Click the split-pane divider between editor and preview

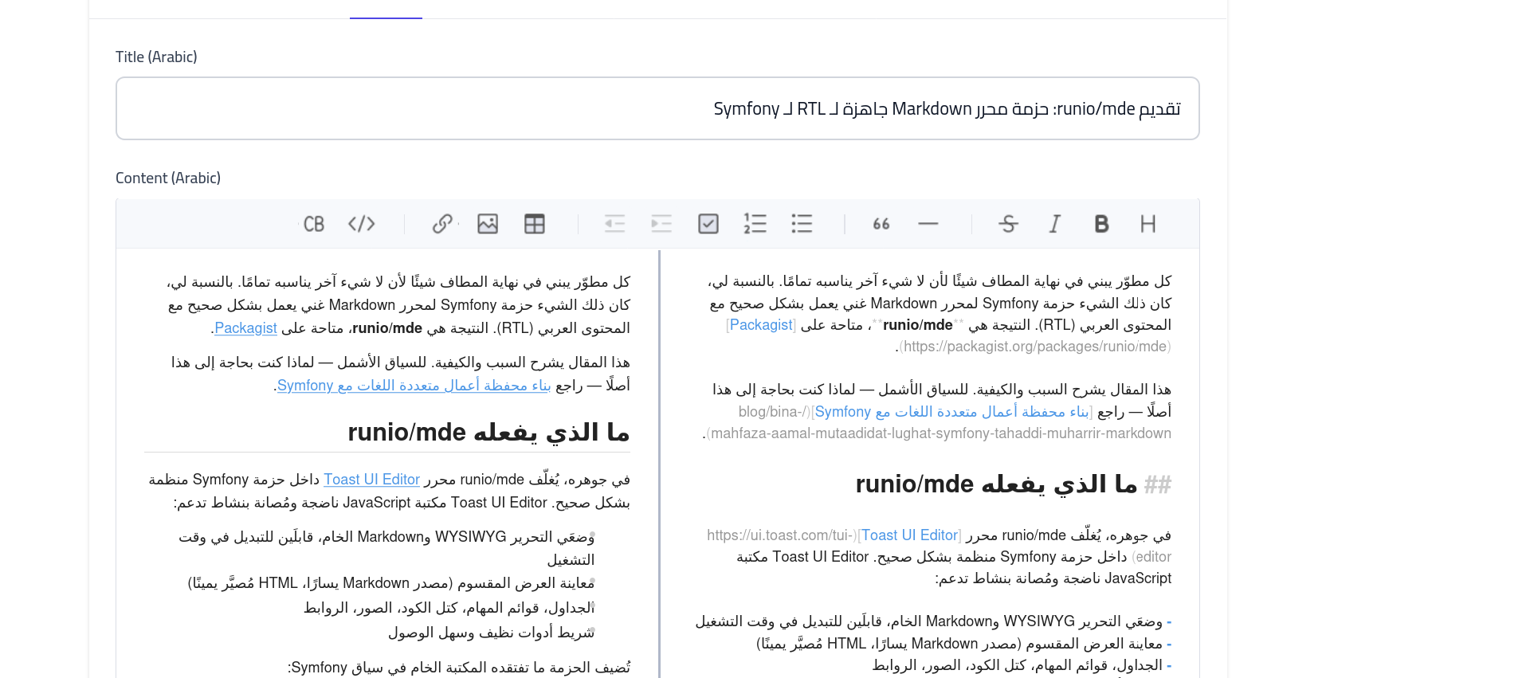(659, 464)
